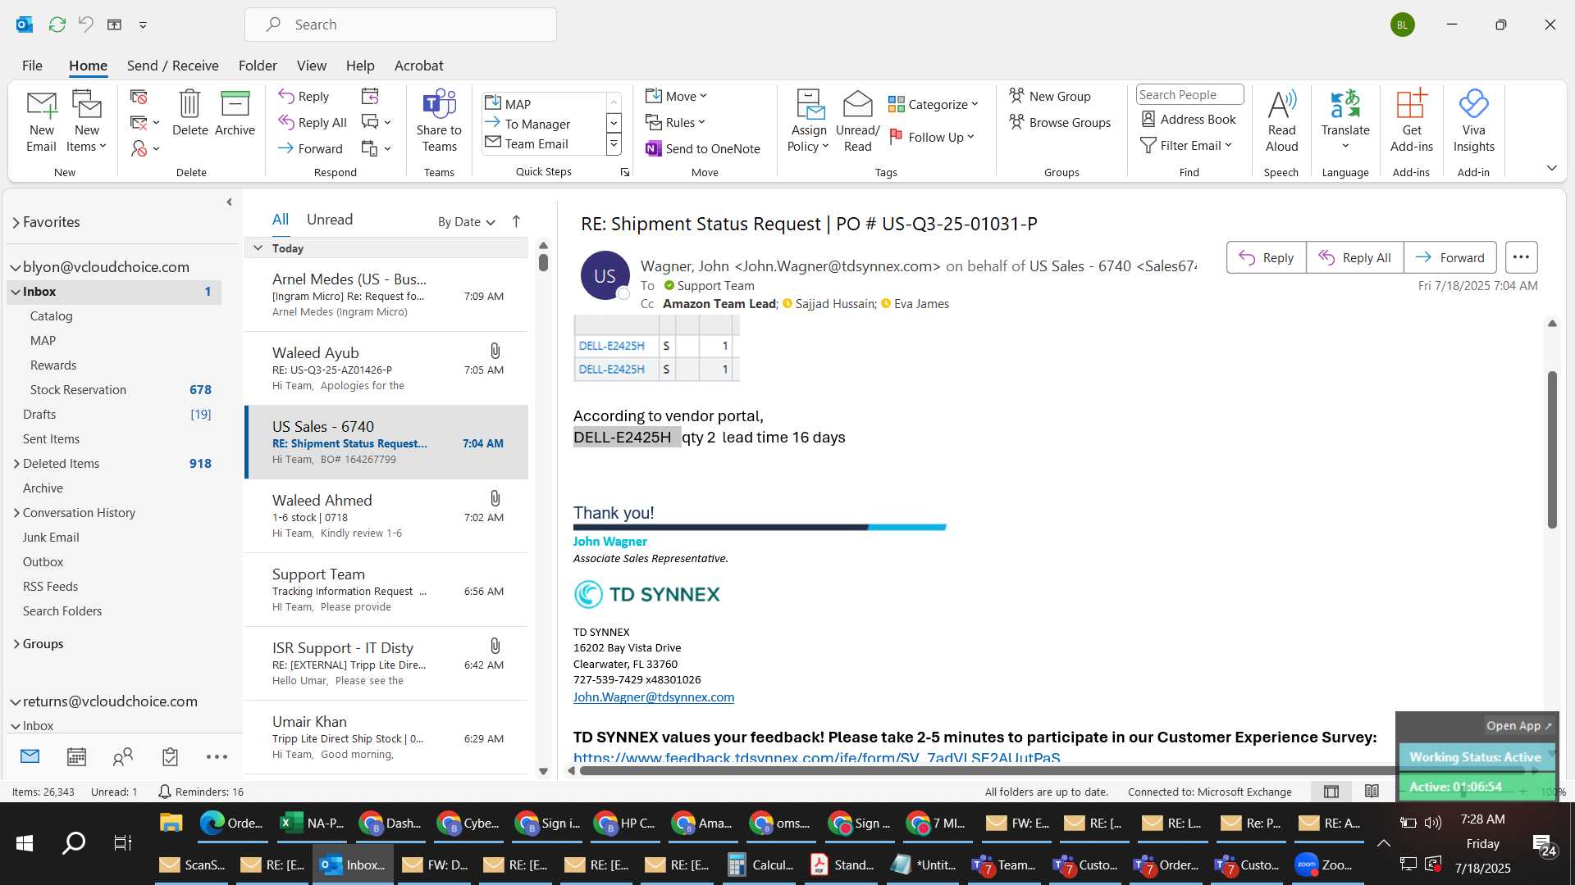Delete the selected message

click(189, 113)
